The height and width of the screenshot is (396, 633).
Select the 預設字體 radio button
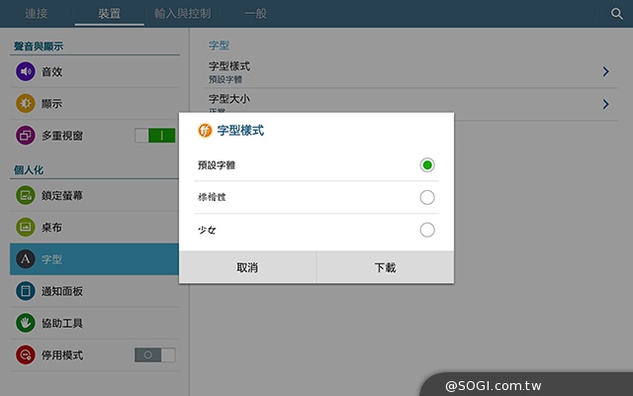pos(427,165)
